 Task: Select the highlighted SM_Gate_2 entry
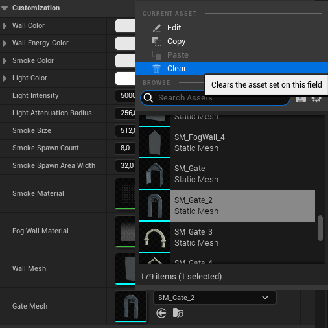click(x=227, y=205)
